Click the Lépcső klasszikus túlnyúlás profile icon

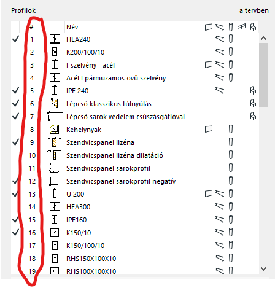click(55, 103)
